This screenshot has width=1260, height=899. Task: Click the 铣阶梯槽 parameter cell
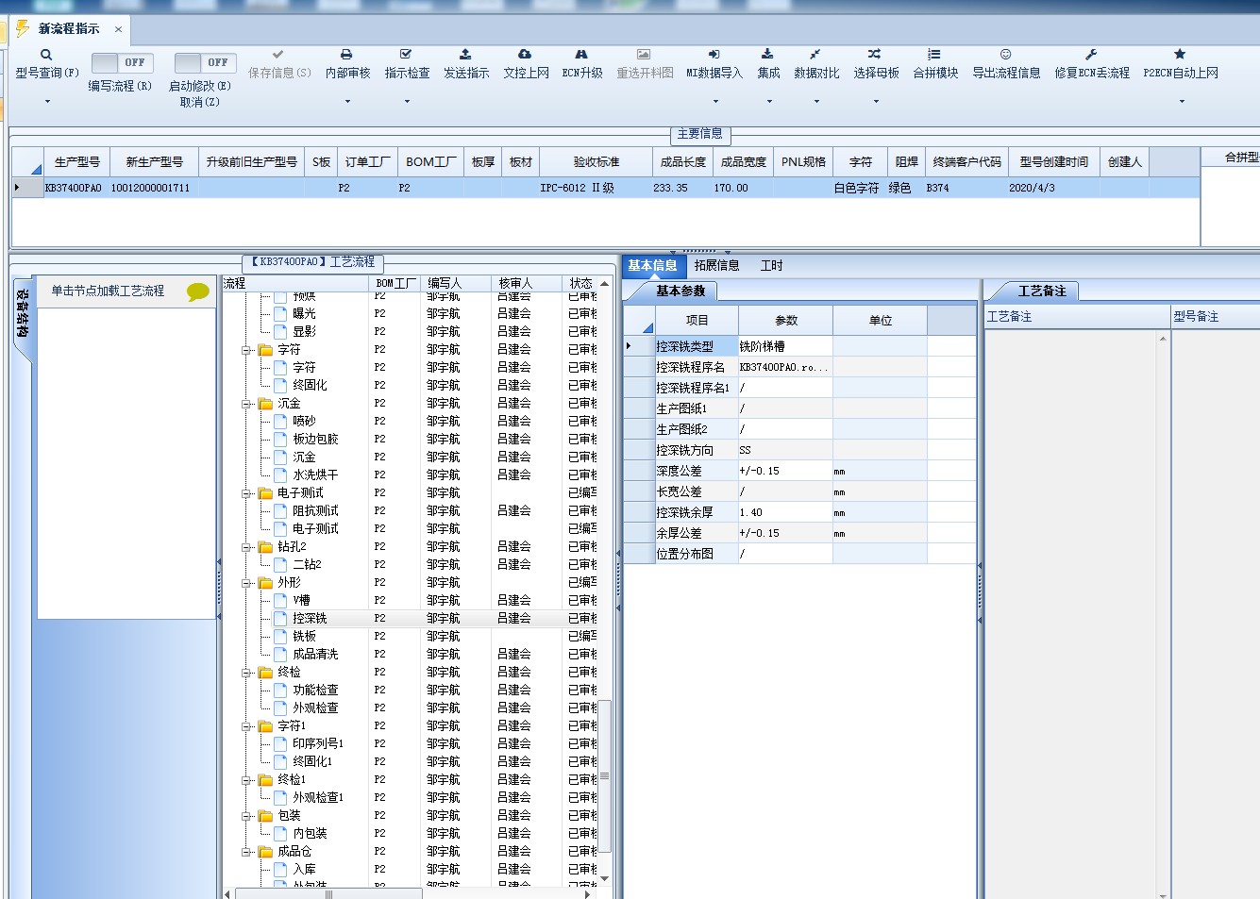(785, 347)
